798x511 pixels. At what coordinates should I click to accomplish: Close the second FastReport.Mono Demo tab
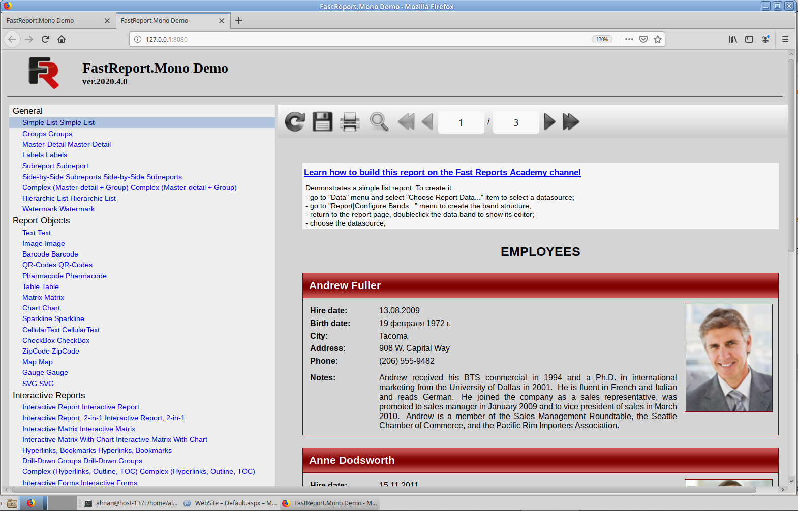point(221,21)
